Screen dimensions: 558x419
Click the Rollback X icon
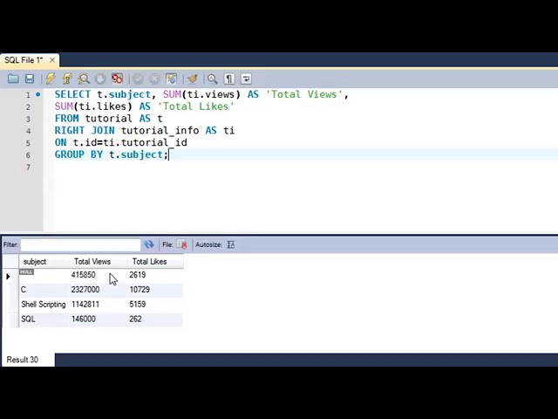click(154, 79)
